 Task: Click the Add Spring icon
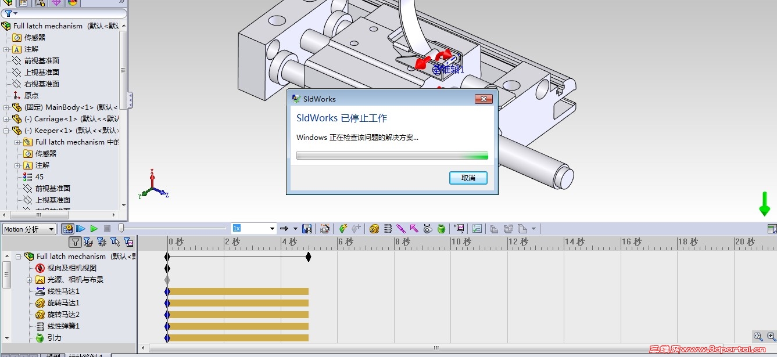coord(388,229)
